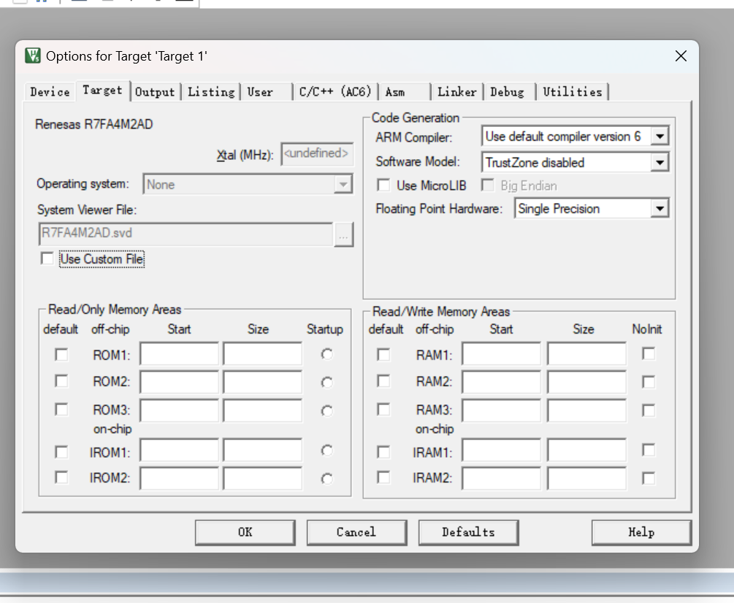Expand the Floating Point Hardware dropdown

660,209
